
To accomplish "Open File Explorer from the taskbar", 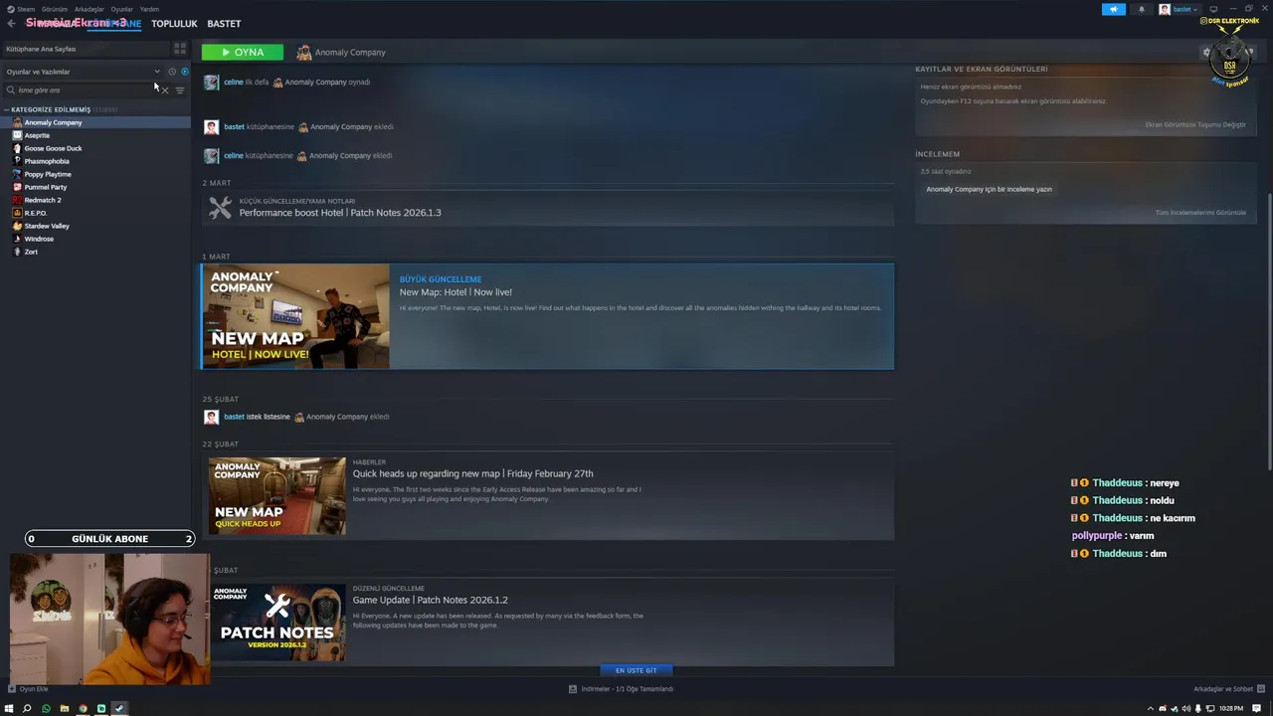I will point(65,709).
